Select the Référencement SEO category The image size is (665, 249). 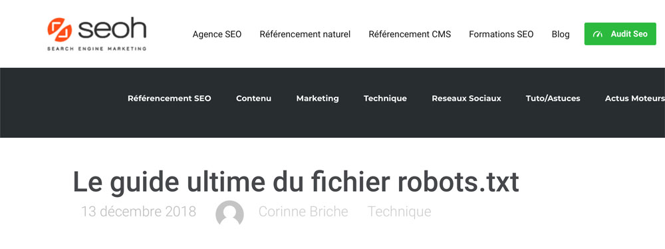[x=169, y=99]
